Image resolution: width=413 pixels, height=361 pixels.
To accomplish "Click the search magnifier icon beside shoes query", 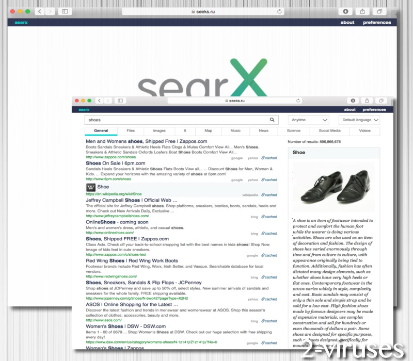I will click(x=273, y=120).
